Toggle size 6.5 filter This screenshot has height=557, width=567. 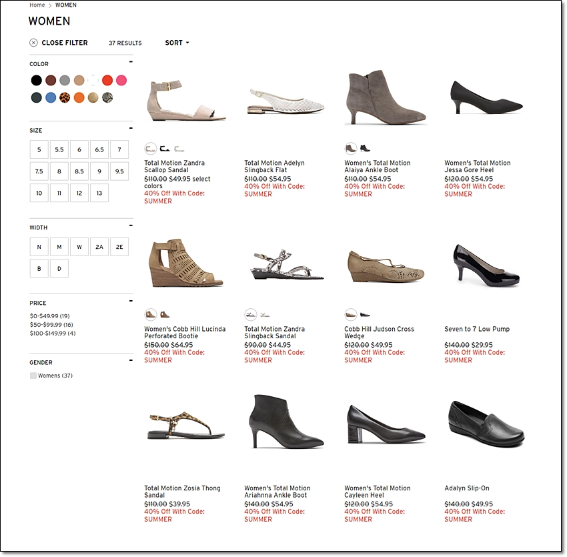click(x=99, y=149)
